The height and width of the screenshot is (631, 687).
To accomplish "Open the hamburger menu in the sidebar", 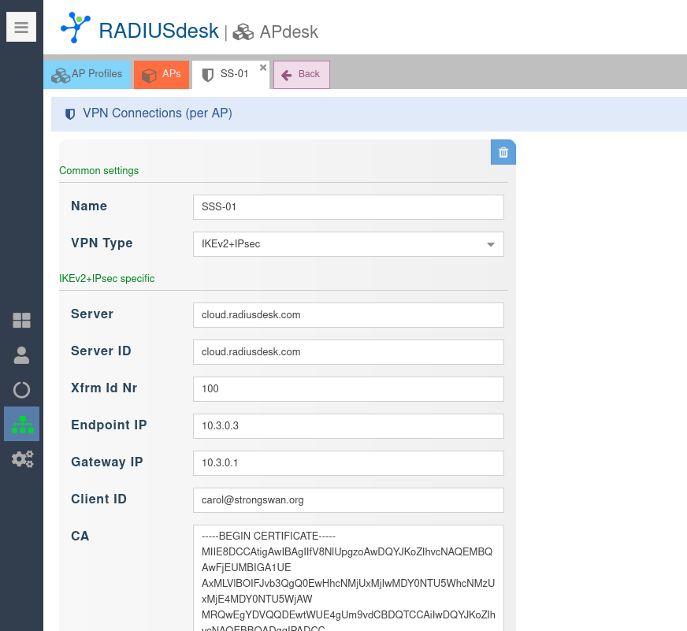I will pos(21,28).
